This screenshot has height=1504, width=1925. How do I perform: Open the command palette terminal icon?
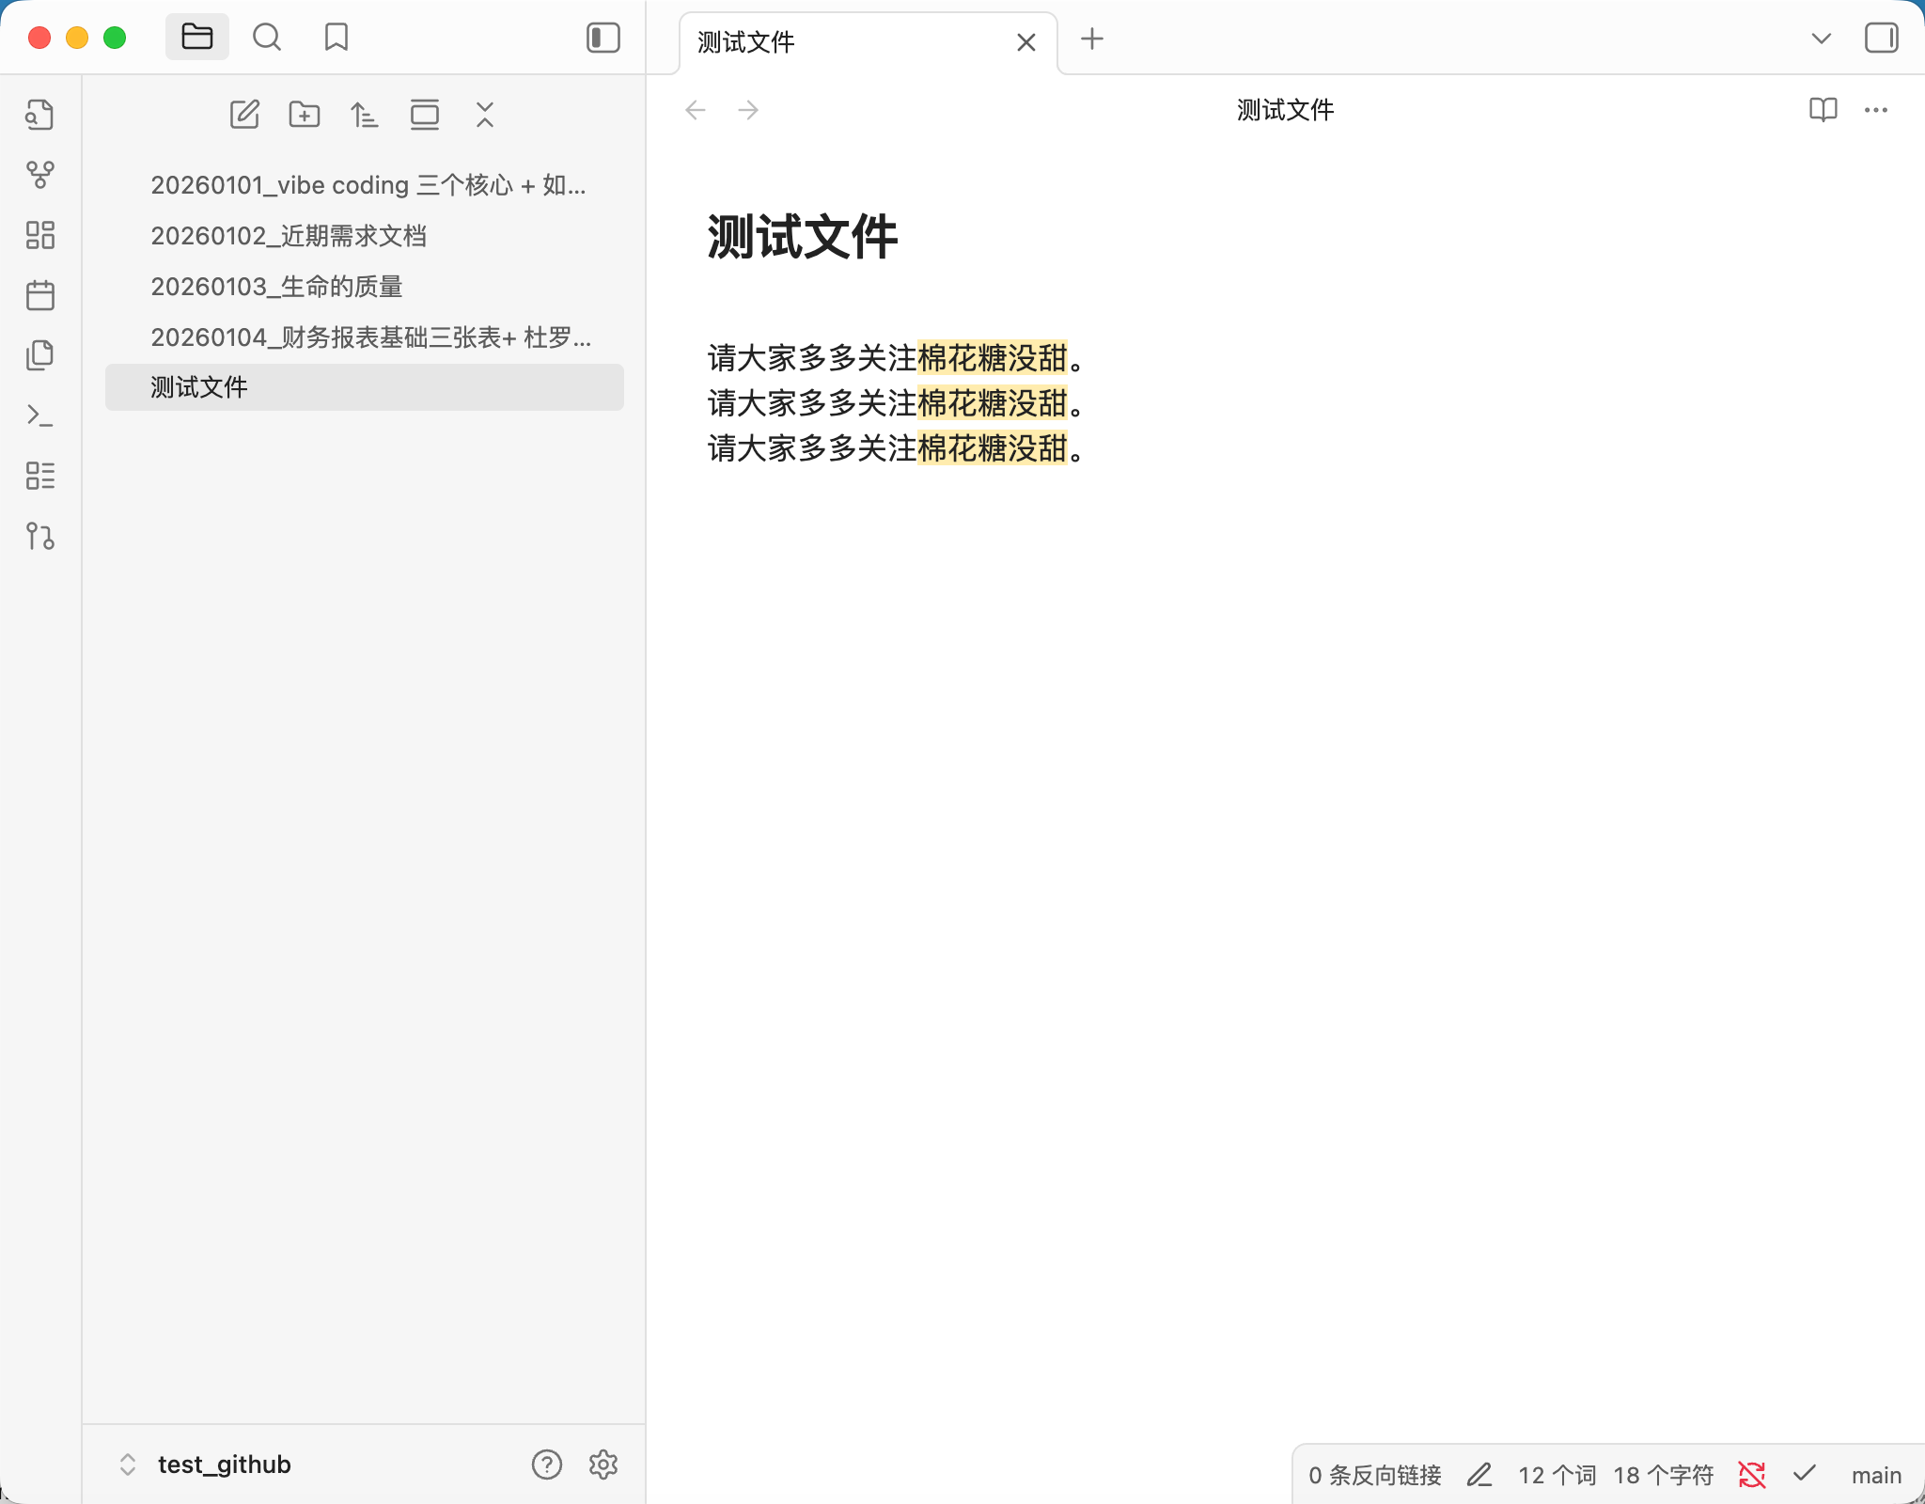point(40,415)
